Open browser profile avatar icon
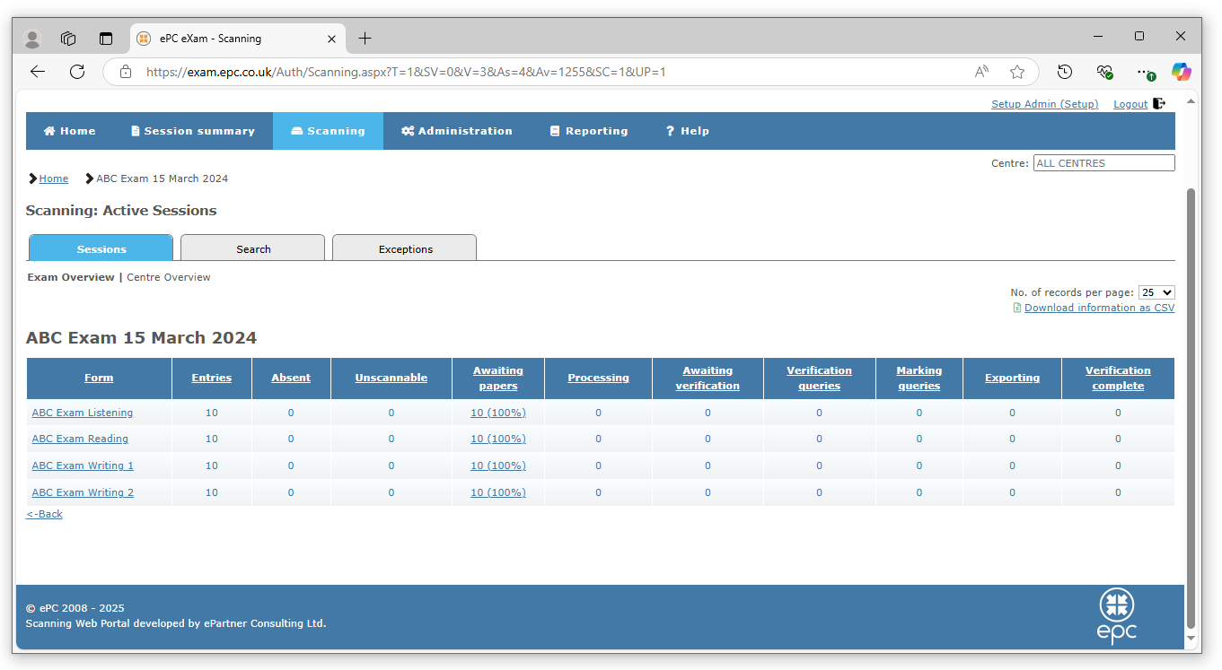 pyautogui.click(x=32, y=39)
